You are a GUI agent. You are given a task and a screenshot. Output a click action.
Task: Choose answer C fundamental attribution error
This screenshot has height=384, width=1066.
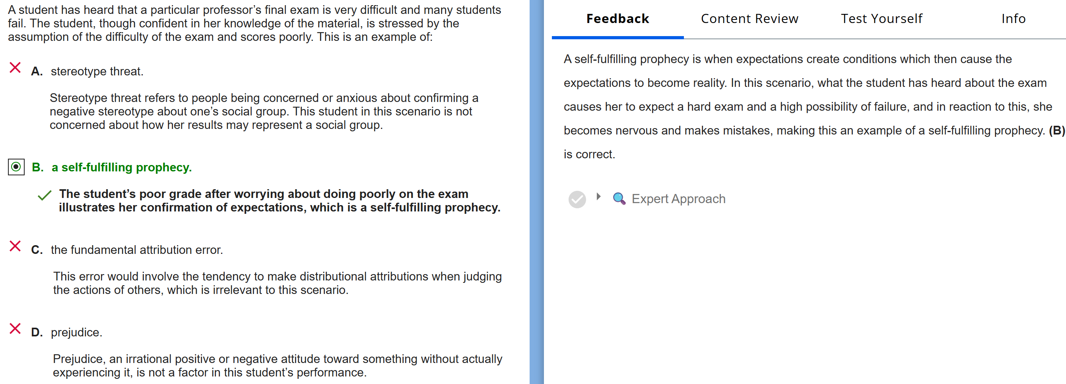click(x=136, y=250)
